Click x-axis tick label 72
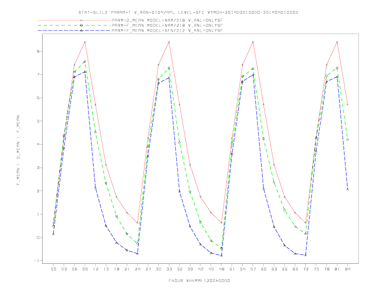The width and height of the screenshot is (379, 293). [x=305, y=269]
